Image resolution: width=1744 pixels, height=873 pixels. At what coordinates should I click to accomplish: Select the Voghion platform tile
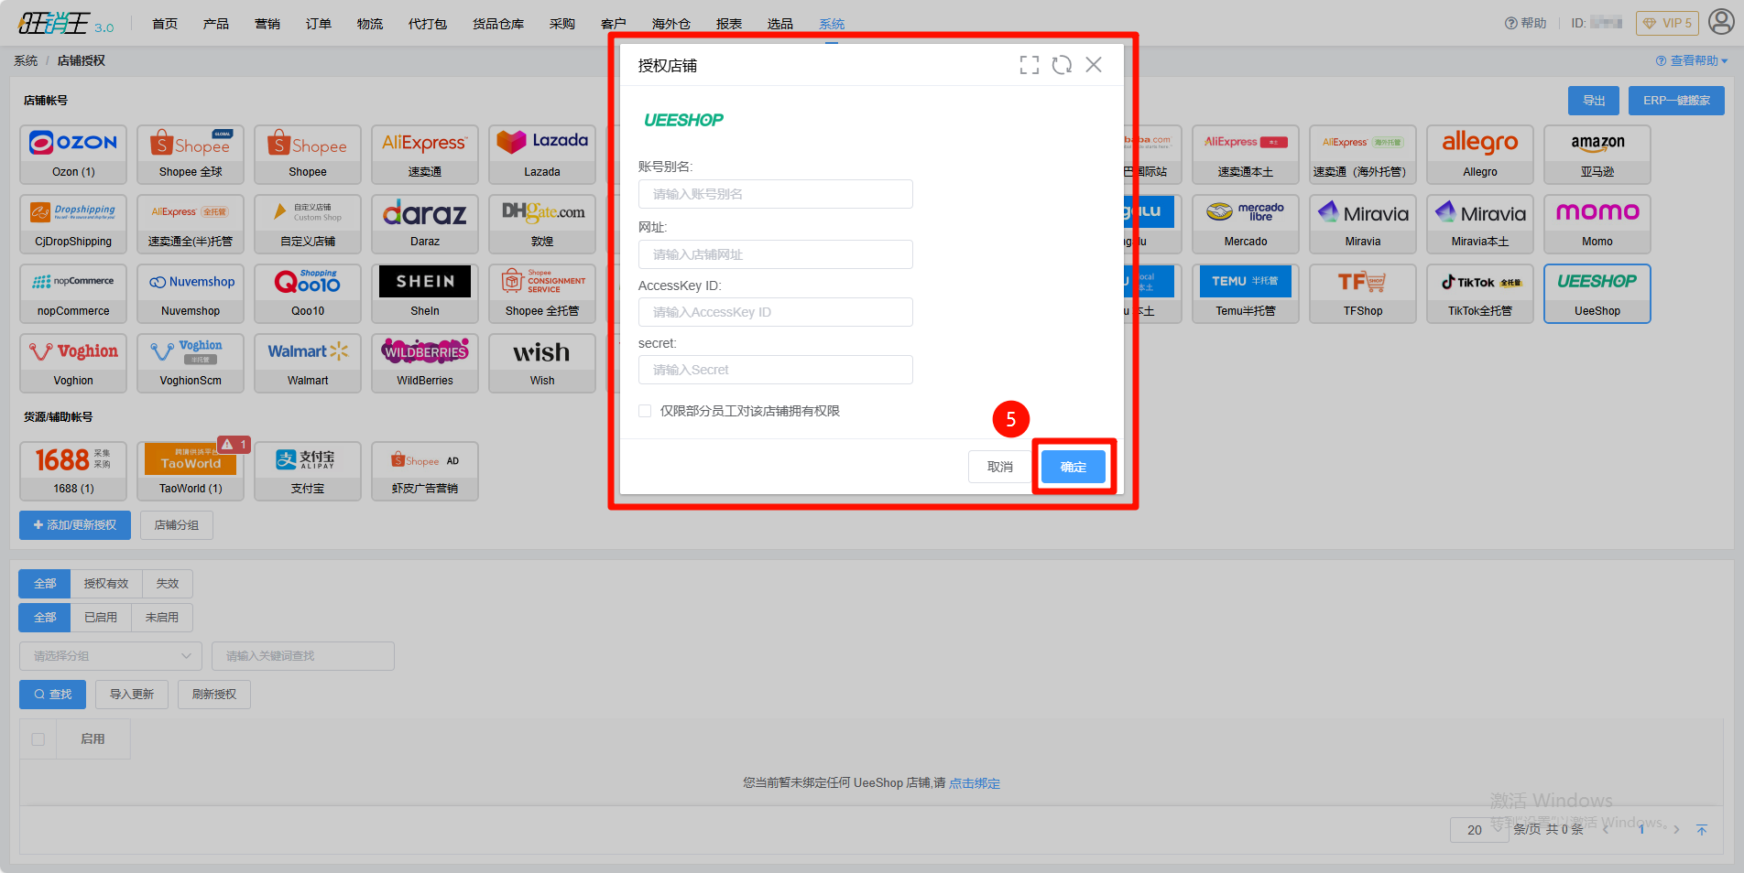[x=73, y=363]
